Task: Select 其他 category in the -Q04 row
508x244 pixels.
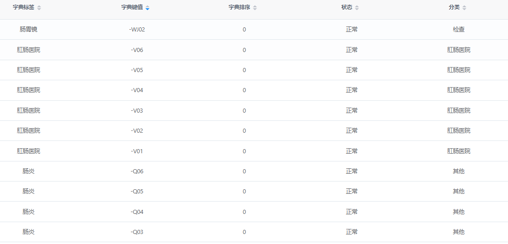Action: (x=459, y=212)
